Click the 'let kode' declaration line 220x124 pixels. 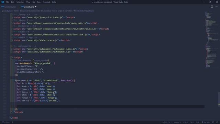point(36,86)
